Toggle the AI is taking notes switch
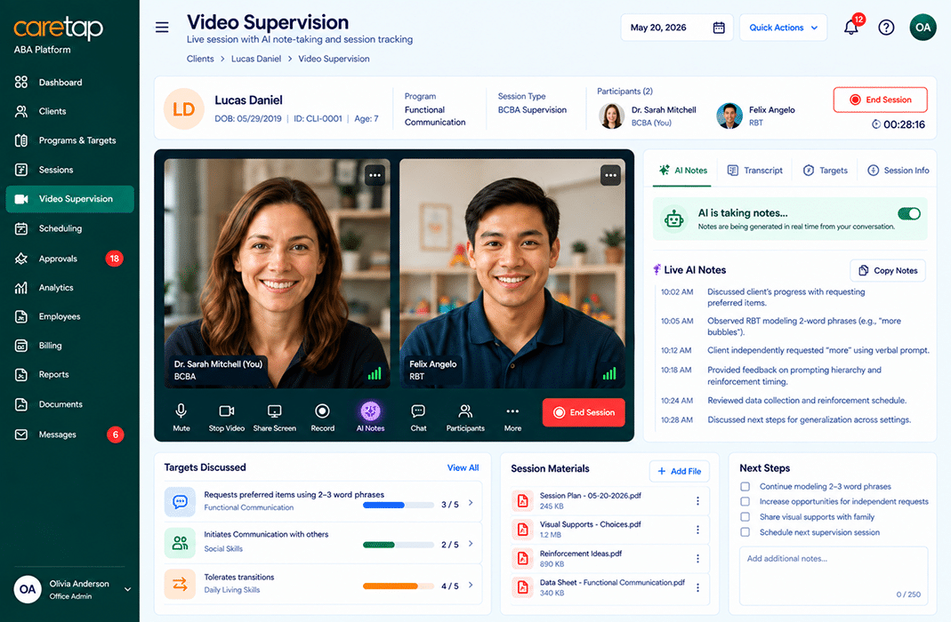951x622 pixels. point(909,213)
